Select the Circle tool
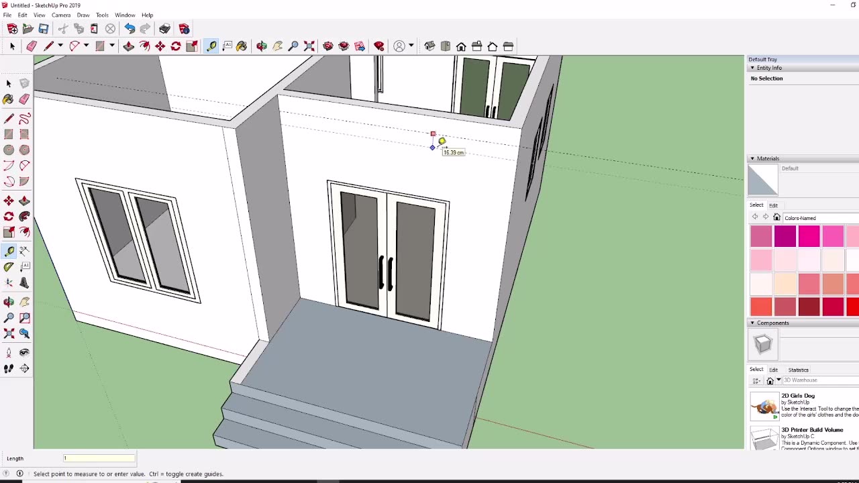859x483 pixels. (9, 150)
